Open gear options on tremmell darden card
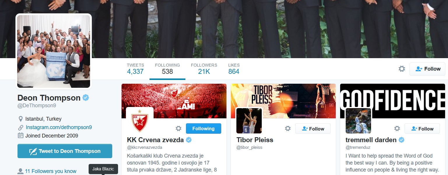 pos(397,128)
